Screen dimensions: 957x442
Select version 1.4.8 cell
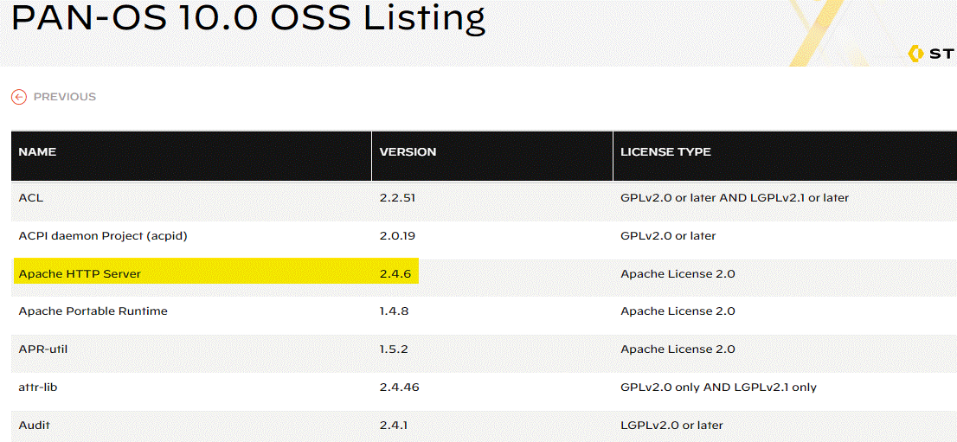[x=394, y=311]
